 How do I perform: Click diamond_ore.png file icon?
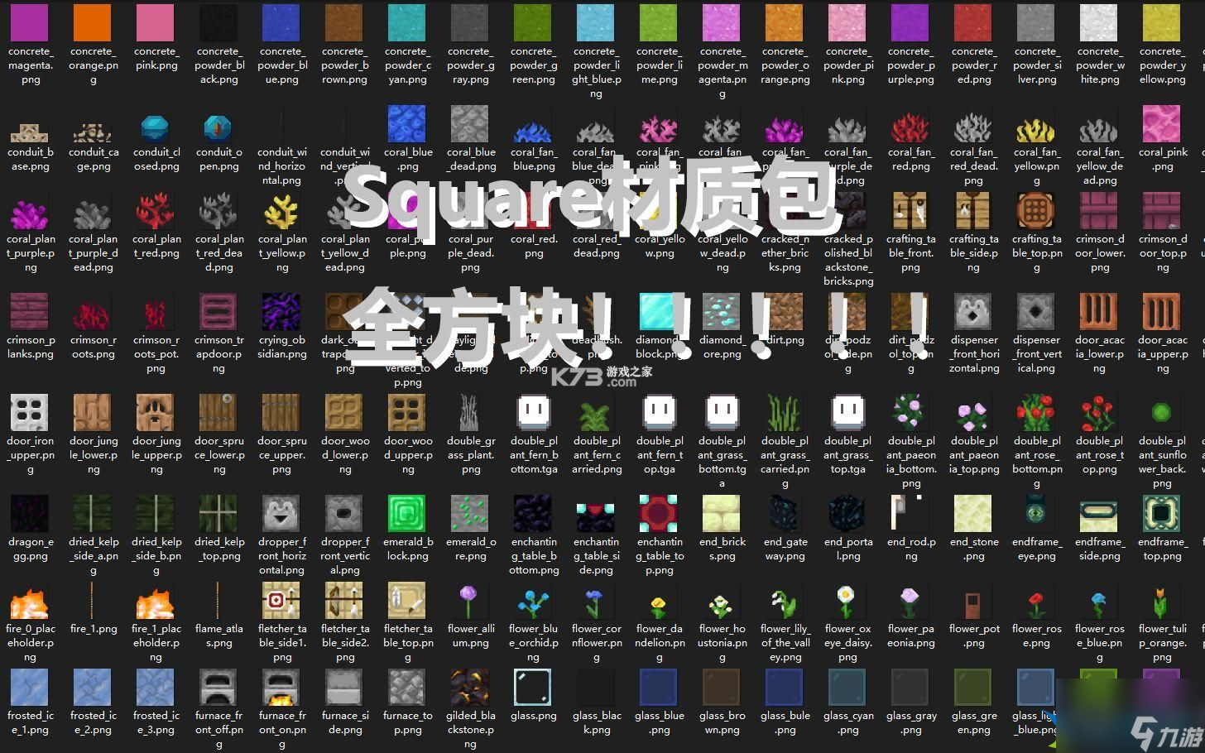722,311
